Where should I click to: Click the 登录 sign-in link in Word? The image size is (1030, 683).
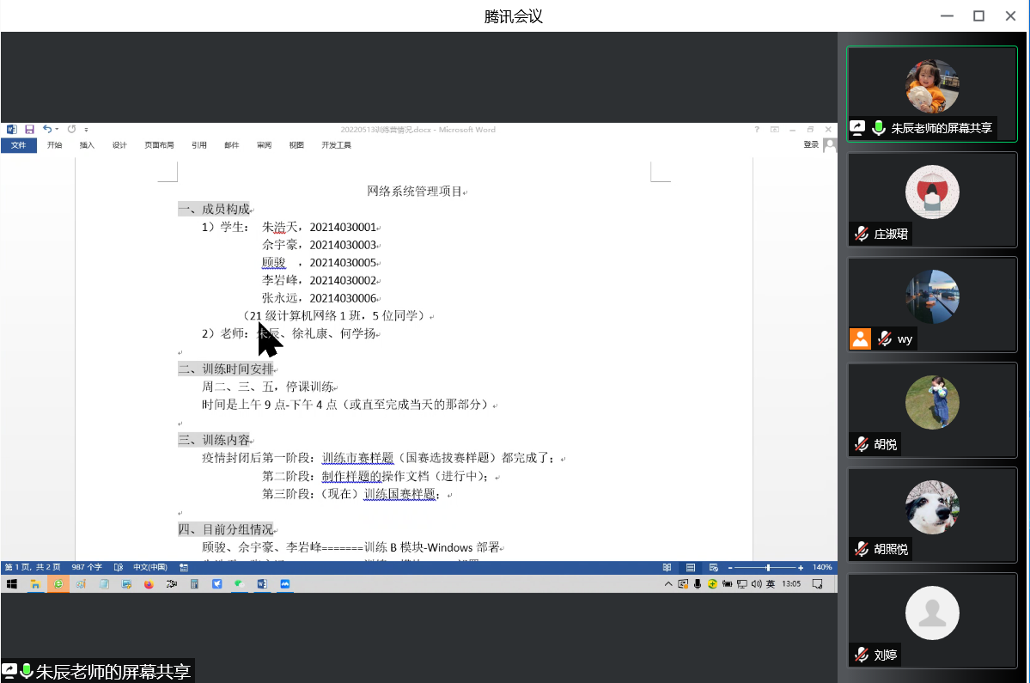pos(811,144)
